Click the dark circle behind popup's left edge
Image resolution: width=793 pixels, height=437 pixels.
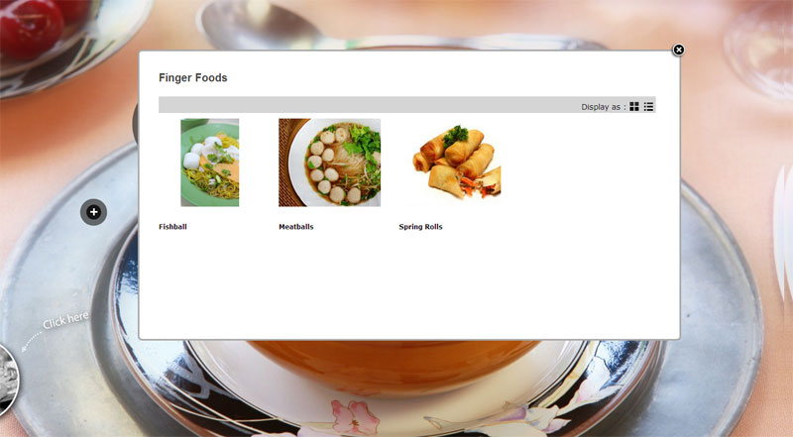[136, 123]
